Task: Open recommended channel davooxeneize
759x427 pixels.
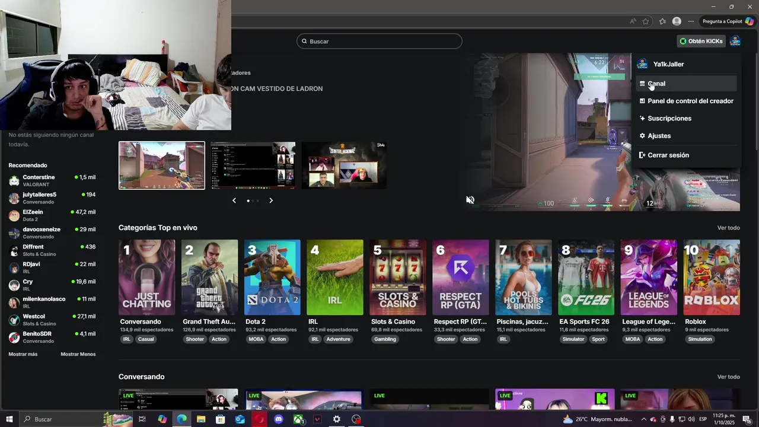Action: pyautogui.click(x=52, y=233)
